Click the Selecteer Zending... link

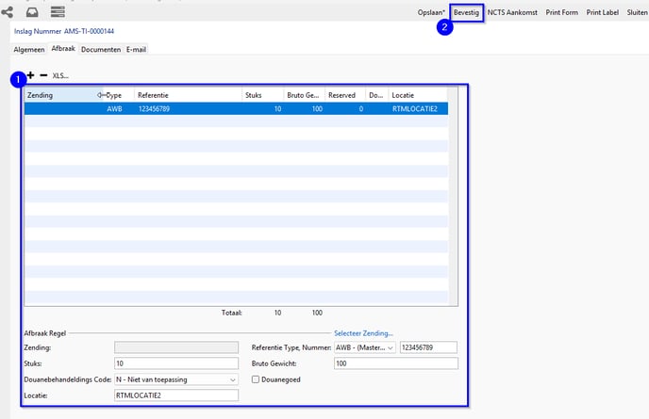click(x=363, y=333)
